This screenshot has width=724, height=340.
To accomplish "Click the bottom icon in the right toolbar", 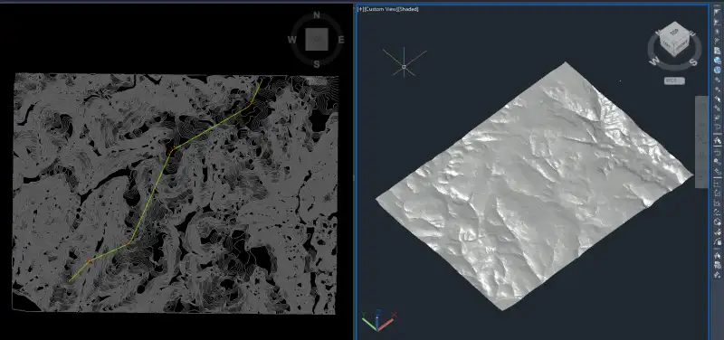I will [x=717, y=275].
